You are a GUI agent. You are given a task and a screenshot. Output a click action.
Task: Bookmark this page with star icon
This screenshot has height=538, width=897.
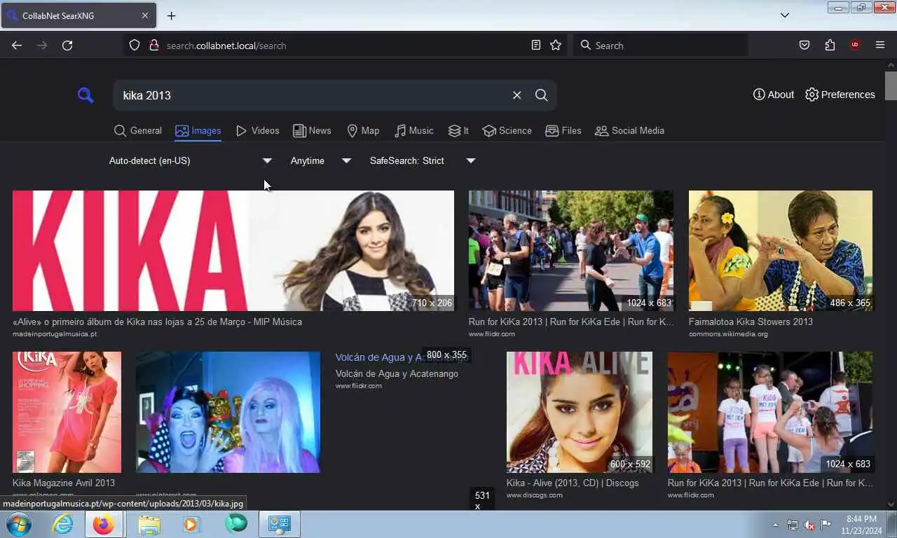click(556, 45)
